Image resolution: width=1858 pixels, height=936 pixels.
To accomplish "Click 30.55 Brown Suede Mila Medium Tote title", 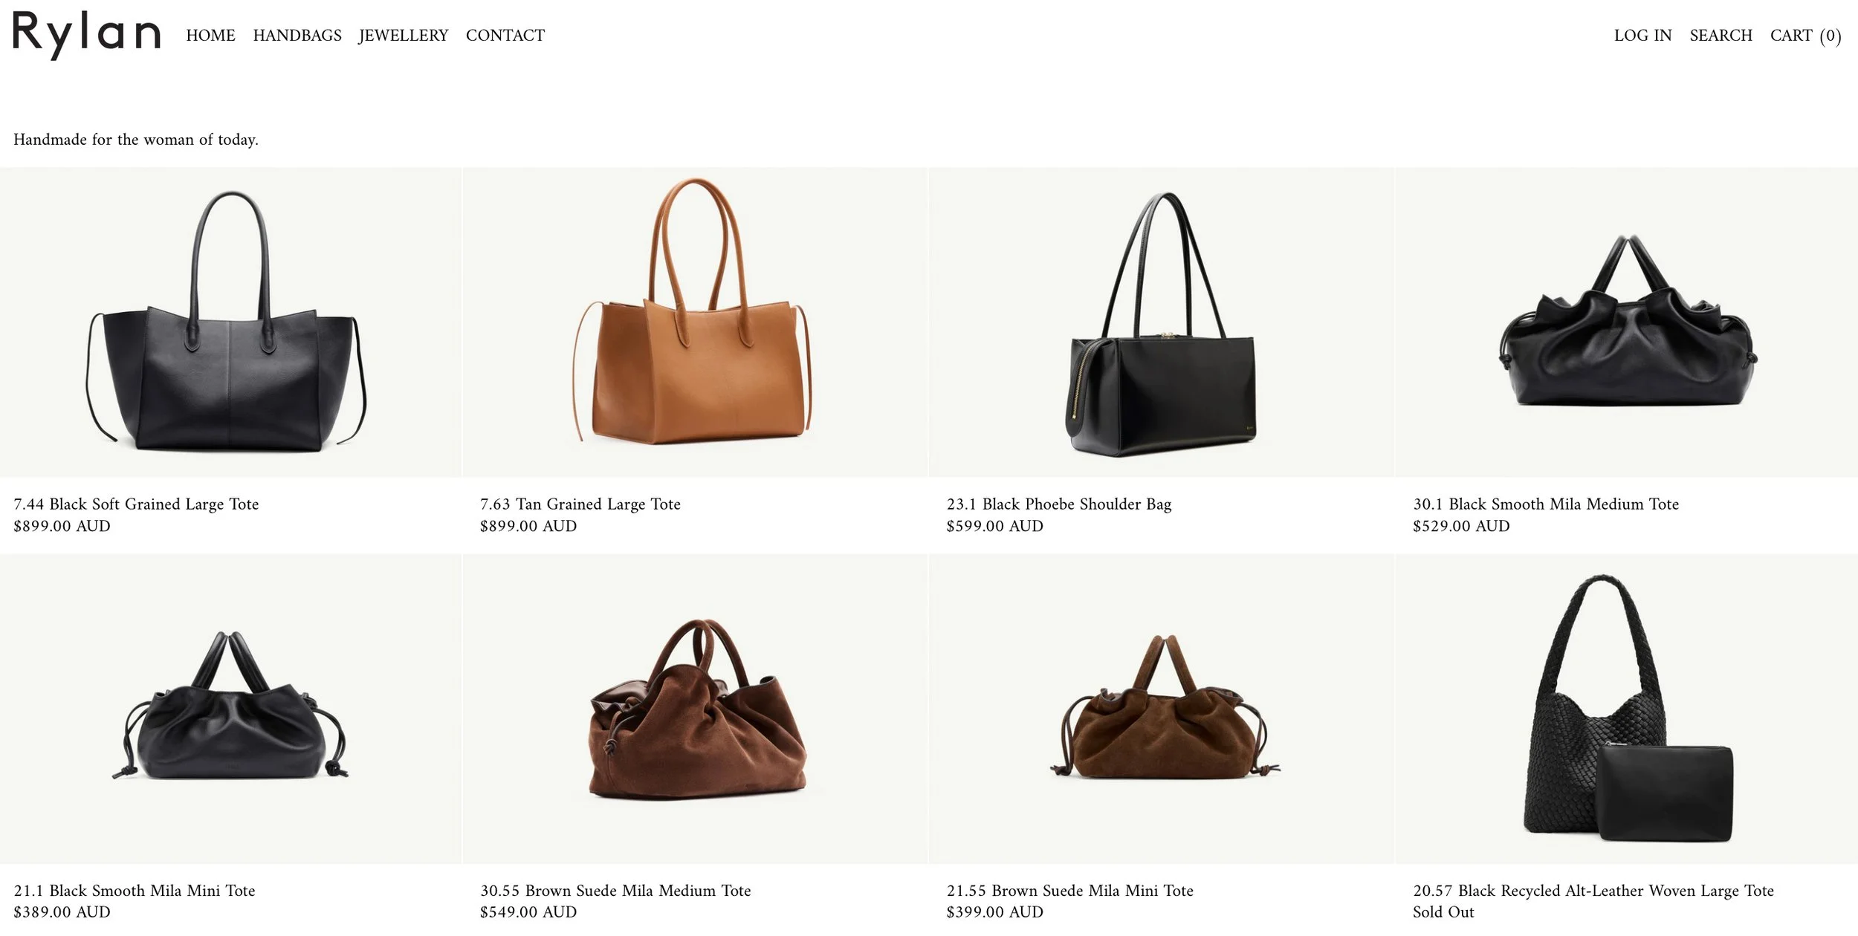I will pyautogui.click(x=615, y=890).
